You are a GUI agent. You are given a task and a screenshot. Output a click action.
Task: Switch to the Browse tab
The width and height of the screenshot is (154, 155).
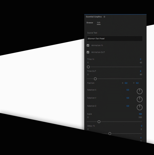[90, 23]
